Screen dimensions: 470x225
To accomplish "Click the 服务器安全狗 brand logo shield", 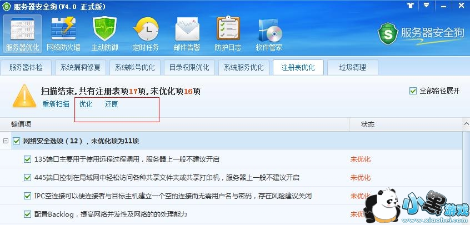I will tap(388, 33).
